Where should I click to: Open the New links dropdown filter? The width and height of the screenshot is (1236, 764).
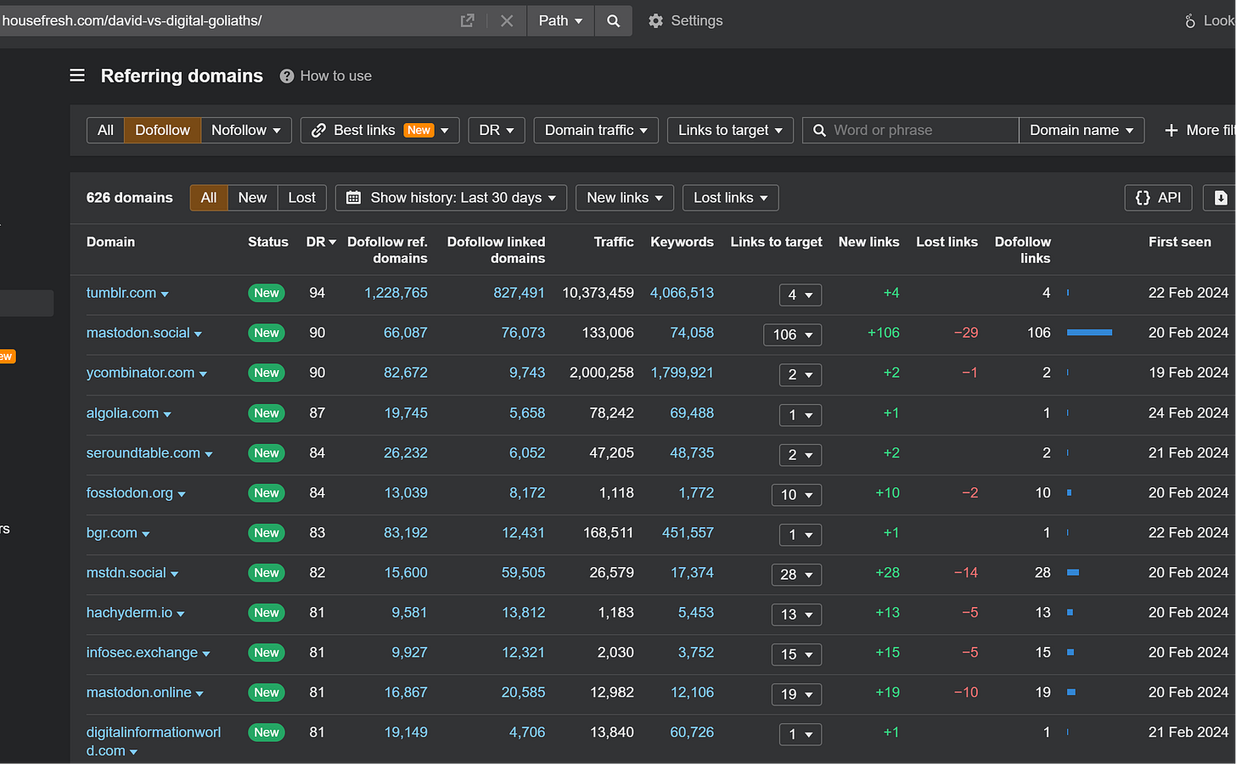click(625, 198)
